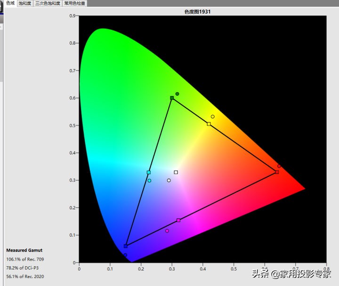Screen dimensions: 339x286
Task: Click the white point target square
Action: coord(176,172)
